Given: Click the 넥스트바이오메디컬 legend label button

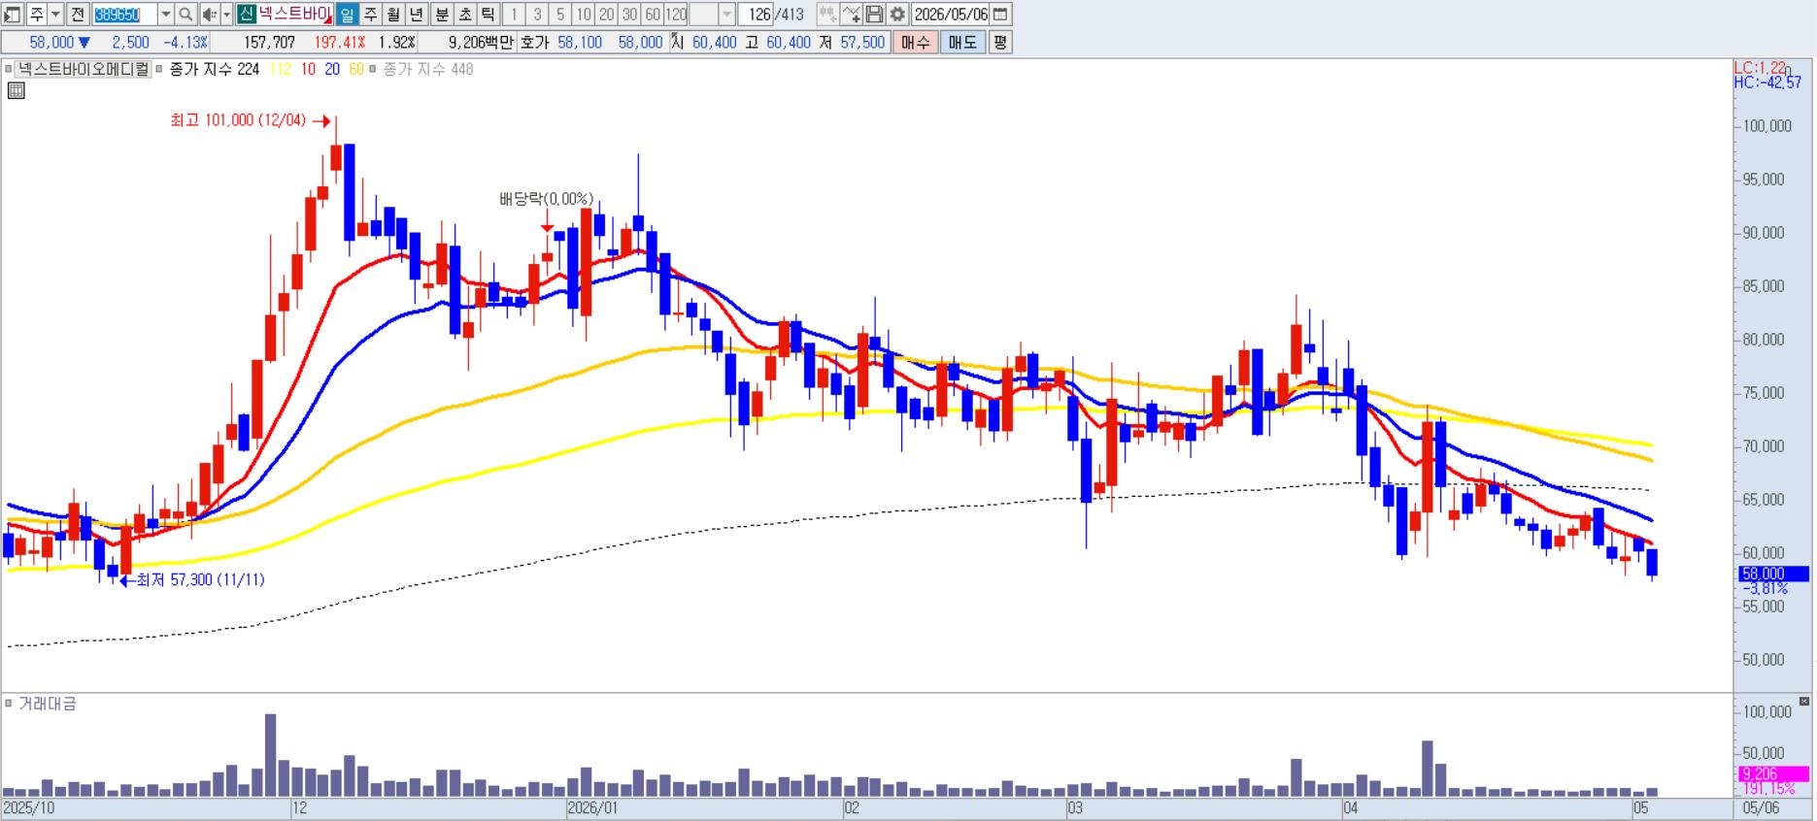Looking at the screenshot, I should pos(84,69).
